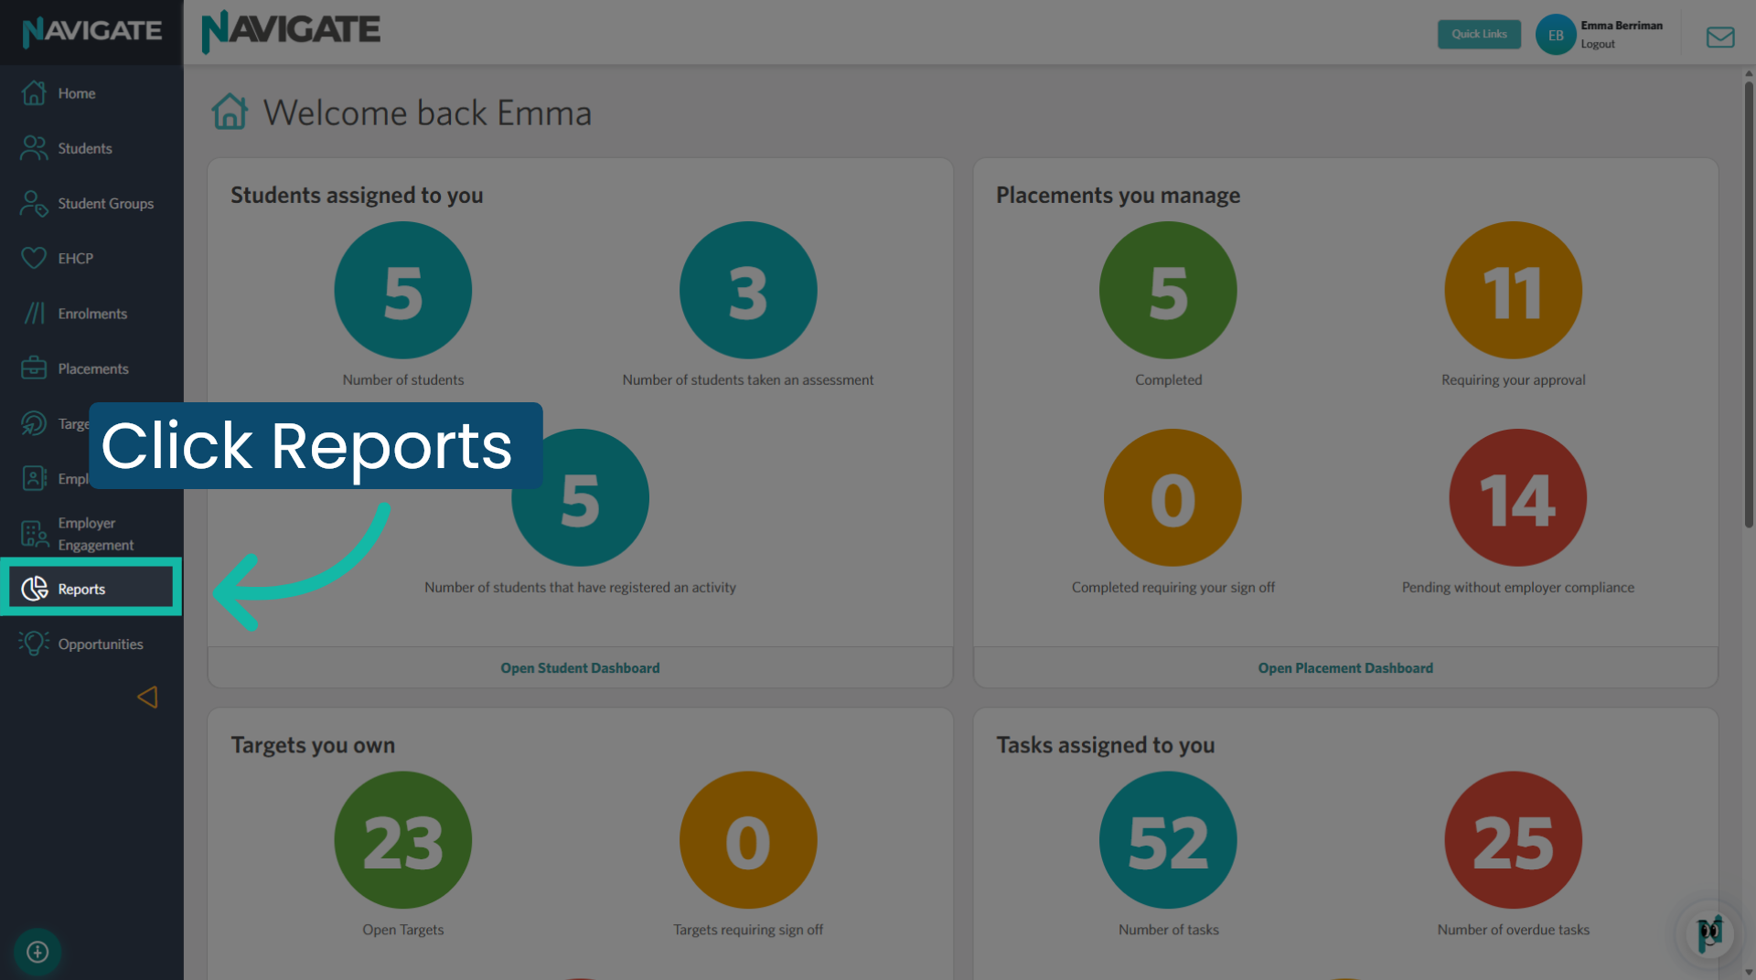Click the Placements briefcase icon

tap(34, 368)
